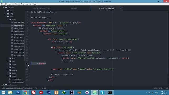Click the admin folder icon
Viewport: 169px width, 95px height.
coord(10,20)
